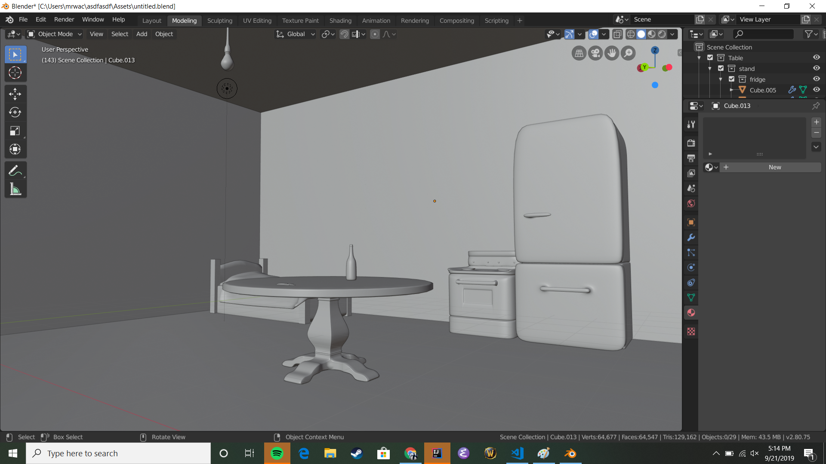Open the Render menu

point(64,19)
